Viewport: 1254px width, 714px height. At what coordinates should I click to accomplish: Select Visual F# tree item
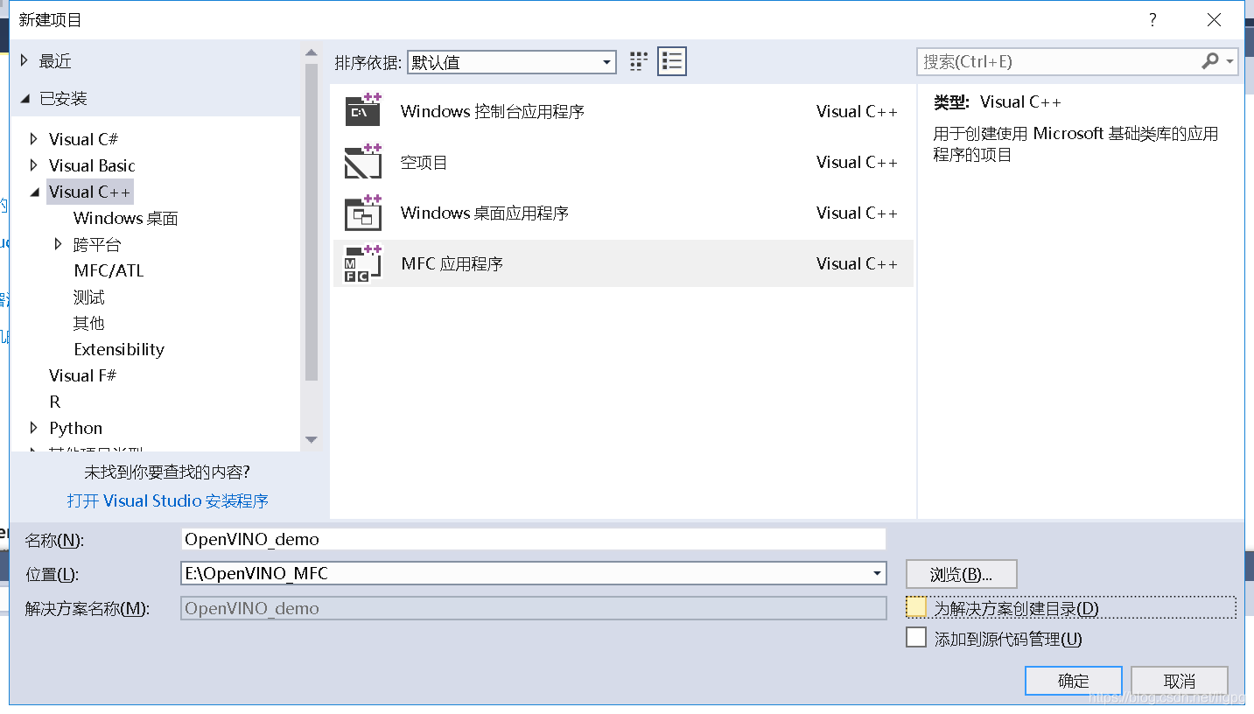(83, 375)
